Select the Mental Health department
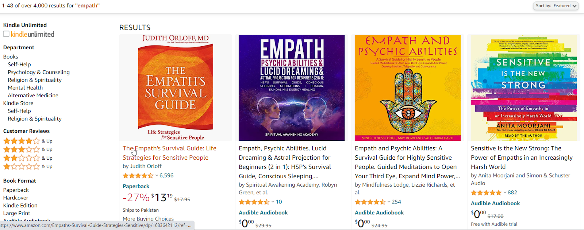 point(25,87)
